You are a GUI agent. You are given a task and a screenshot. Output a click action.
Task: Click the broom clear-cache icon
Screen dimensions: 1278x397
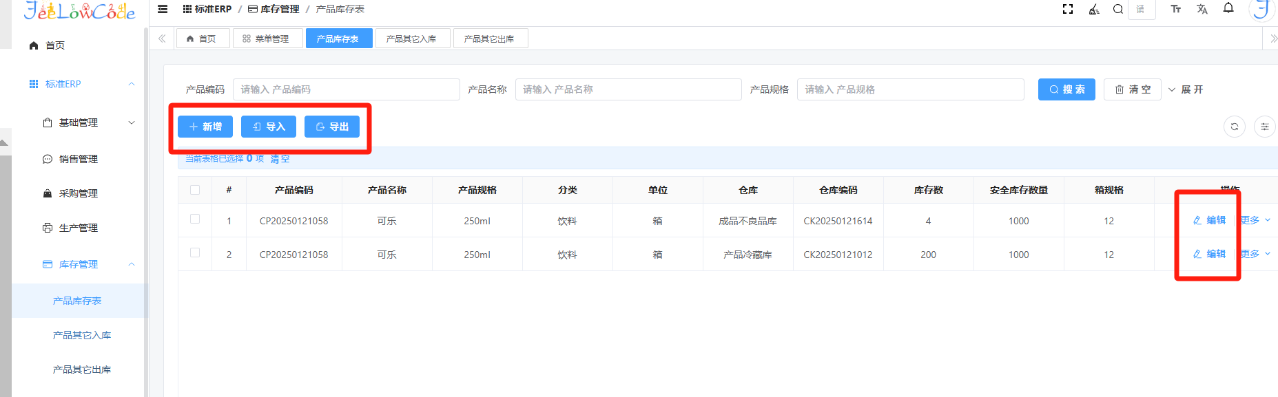tap(1094, 9)
